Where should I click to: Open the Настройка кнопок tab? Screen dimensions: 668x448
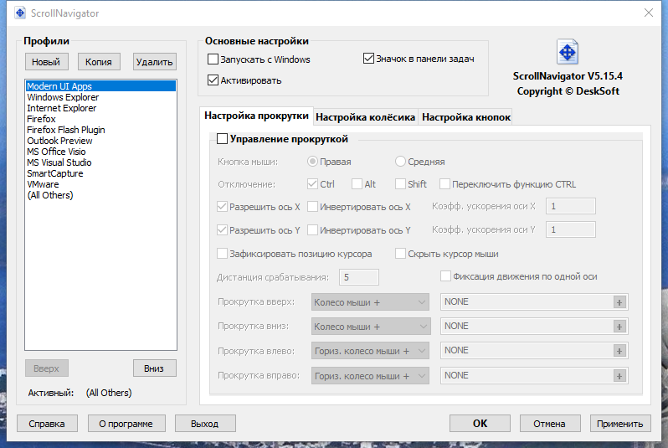tap(466, 117)
